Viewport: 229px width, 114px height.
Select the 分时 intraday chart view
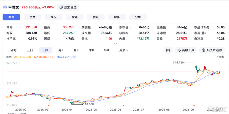click(x=13, y=50)
